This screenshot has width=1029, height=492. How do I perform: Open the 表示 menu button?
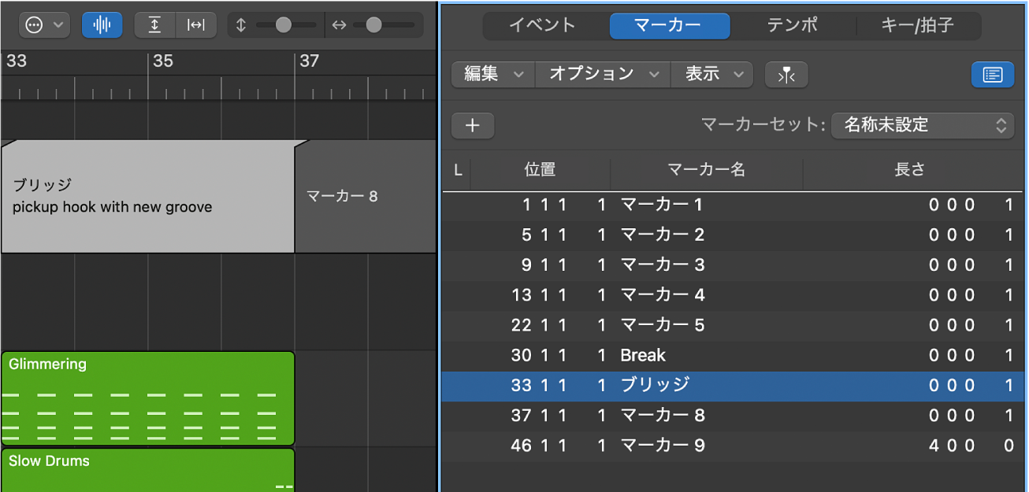(711, 74)
